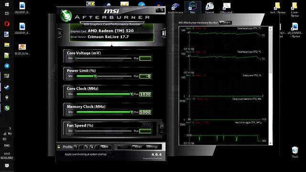Click the hardware monitor scrollbar thumb
The width and height of the screenshot is (306, 172).
[x=270, y=52]
